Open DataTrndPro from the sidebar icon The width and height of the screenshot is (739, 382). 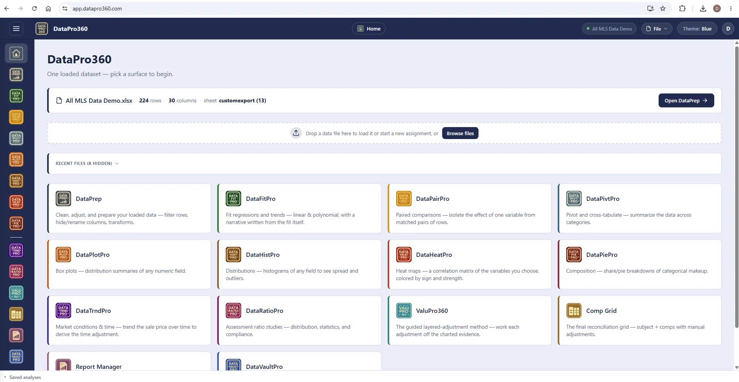click(16, 250)
